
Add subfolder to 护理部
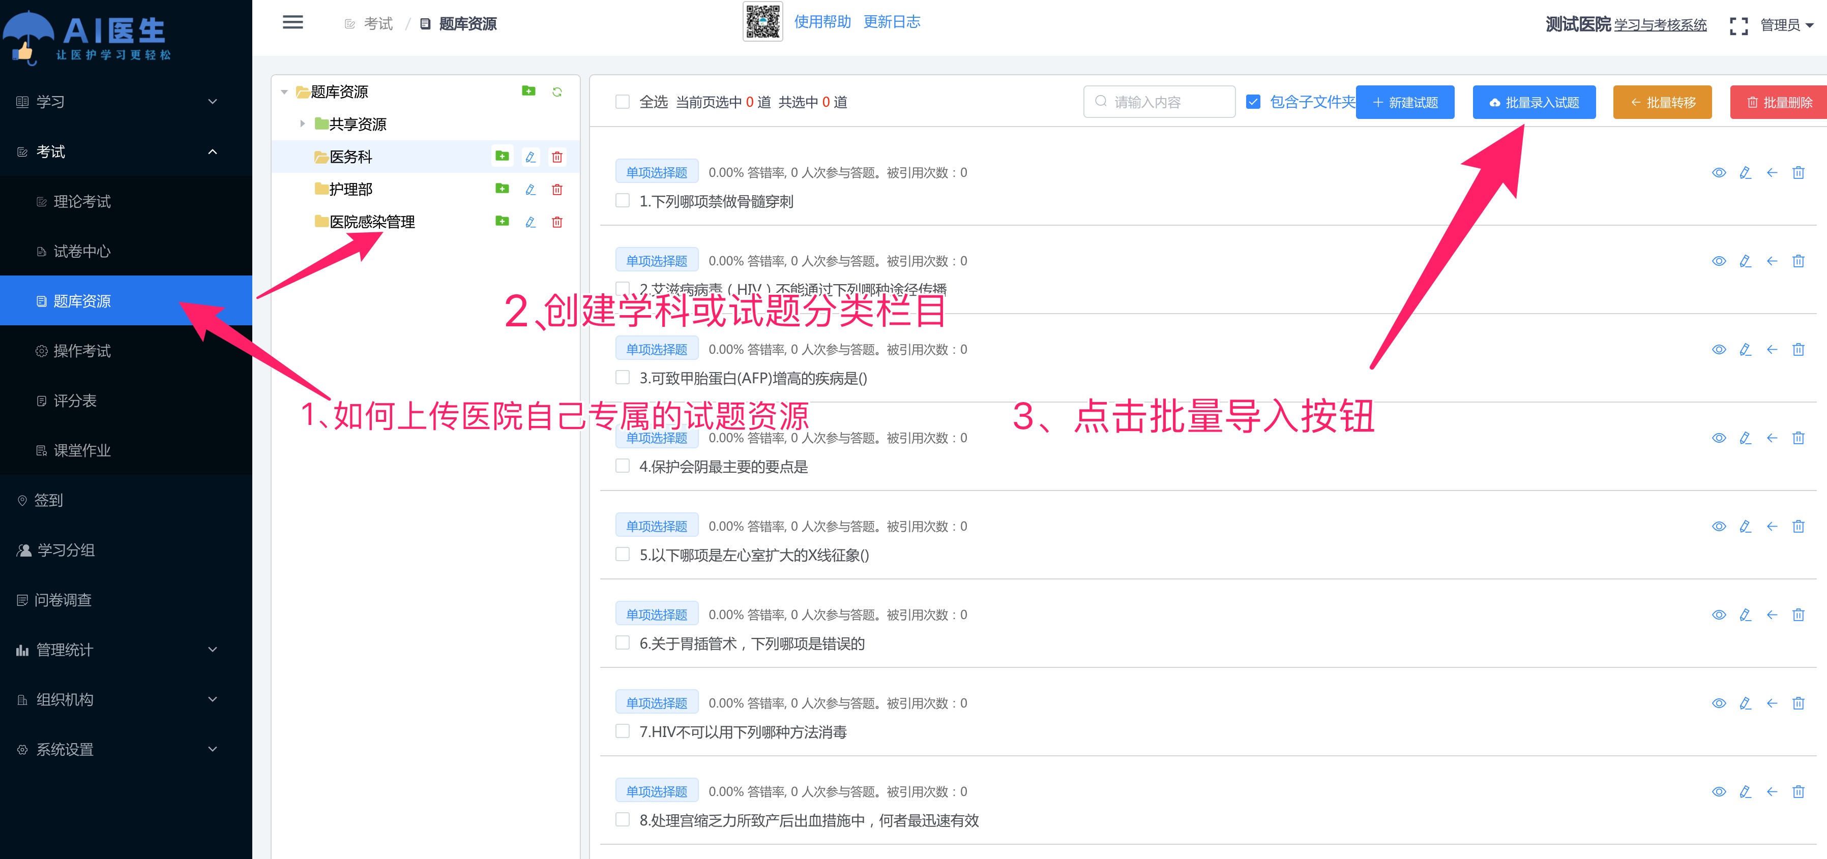pos(502,189)
